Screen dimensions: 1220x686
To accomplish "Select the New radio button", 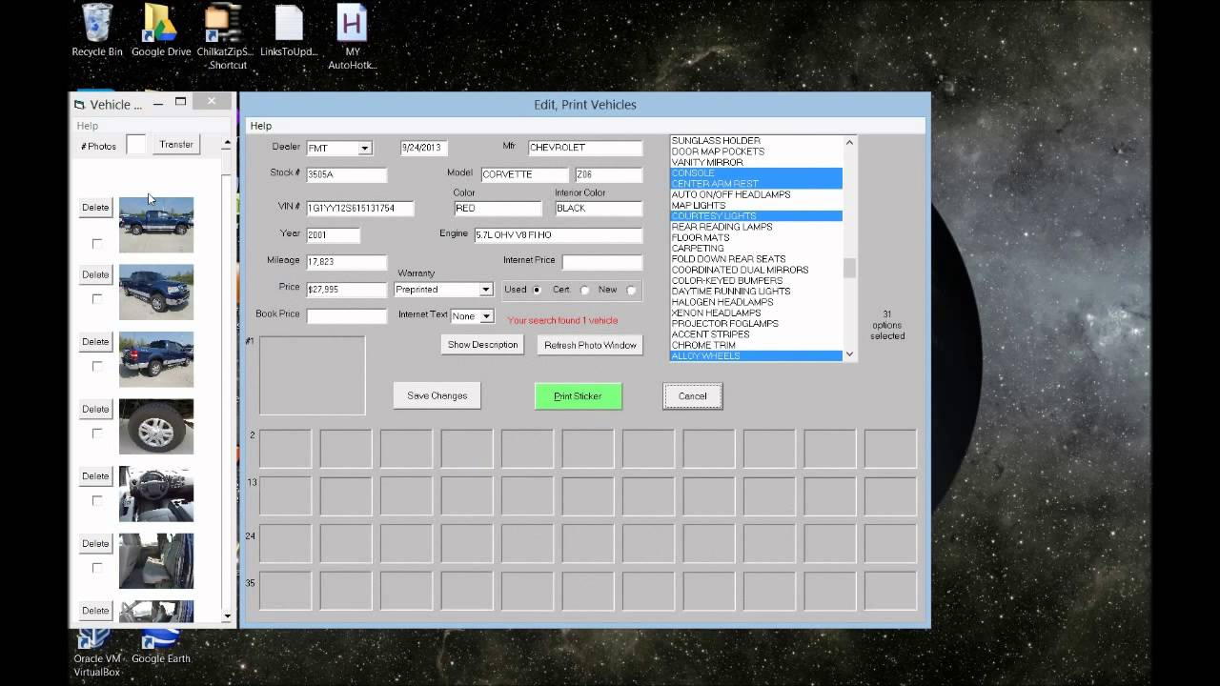I will point(631,290).
